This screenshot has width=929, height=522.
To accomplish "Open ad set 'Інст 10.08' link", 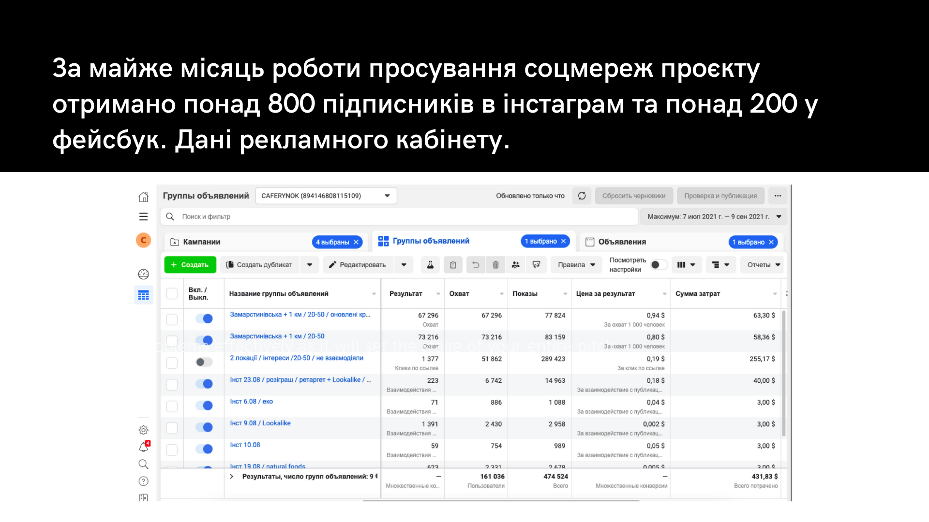I will (x=245, y=445).
